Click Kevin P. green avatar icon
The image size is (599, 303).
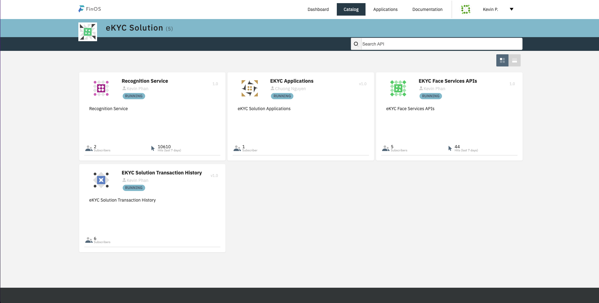click(466, 9)
